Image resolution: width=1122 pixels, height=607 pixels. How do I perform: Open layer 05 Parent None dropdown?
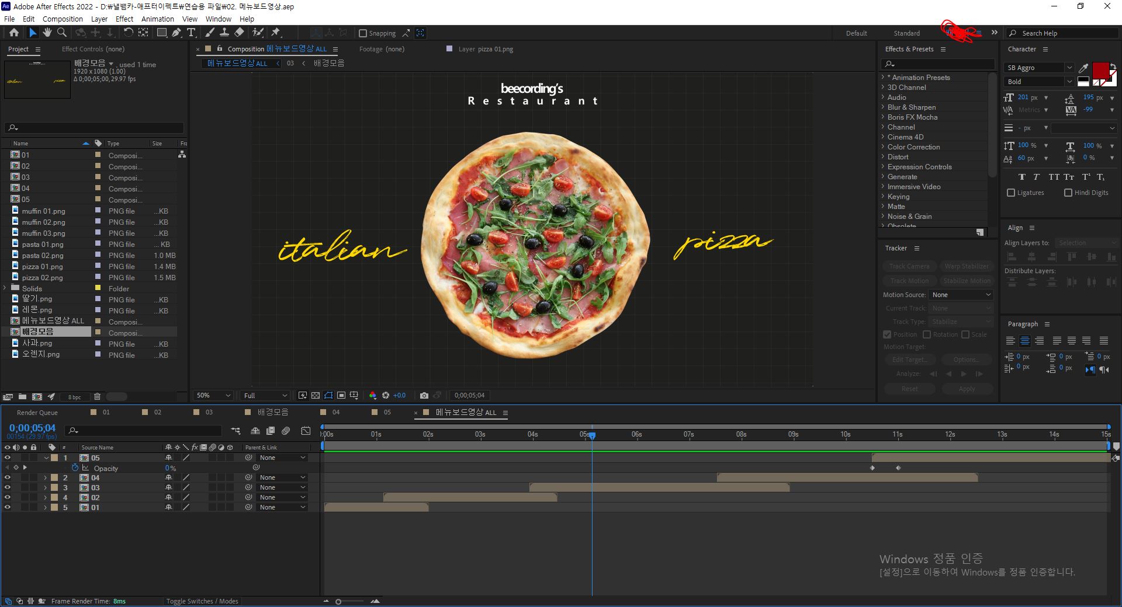pos(283,458)
